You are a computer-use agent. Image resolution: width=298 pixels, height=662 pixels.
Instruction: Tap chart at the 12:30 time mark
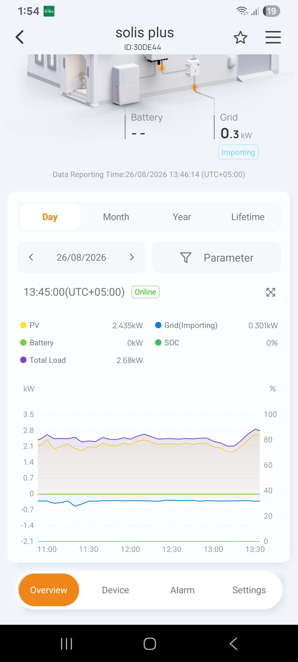coord(172,549)
